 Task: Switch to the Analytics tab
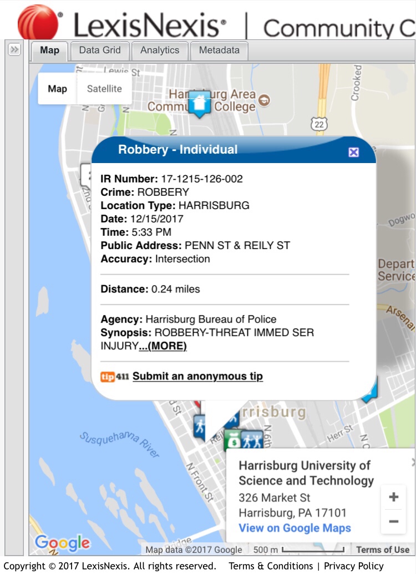point(160,50)
